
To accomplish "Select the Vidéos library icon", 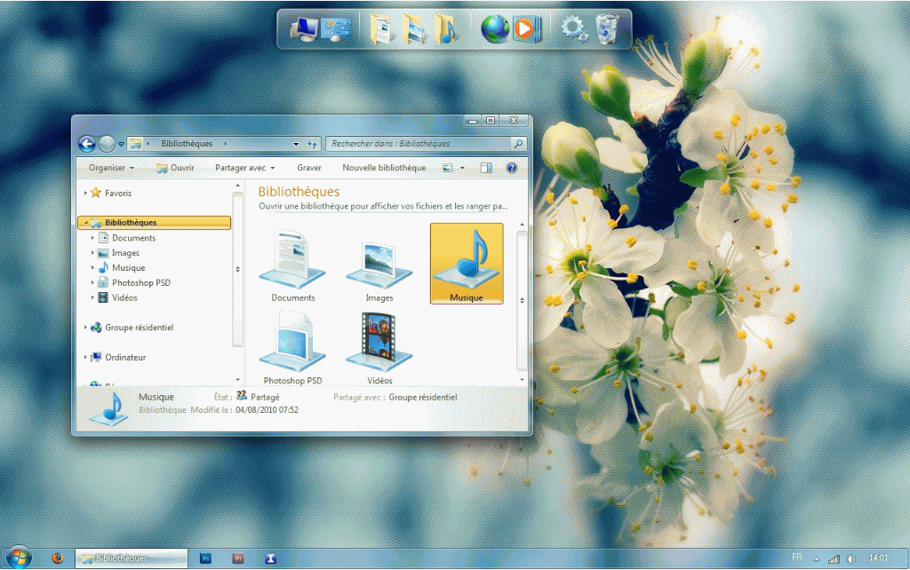I will [x=379, y=347].
